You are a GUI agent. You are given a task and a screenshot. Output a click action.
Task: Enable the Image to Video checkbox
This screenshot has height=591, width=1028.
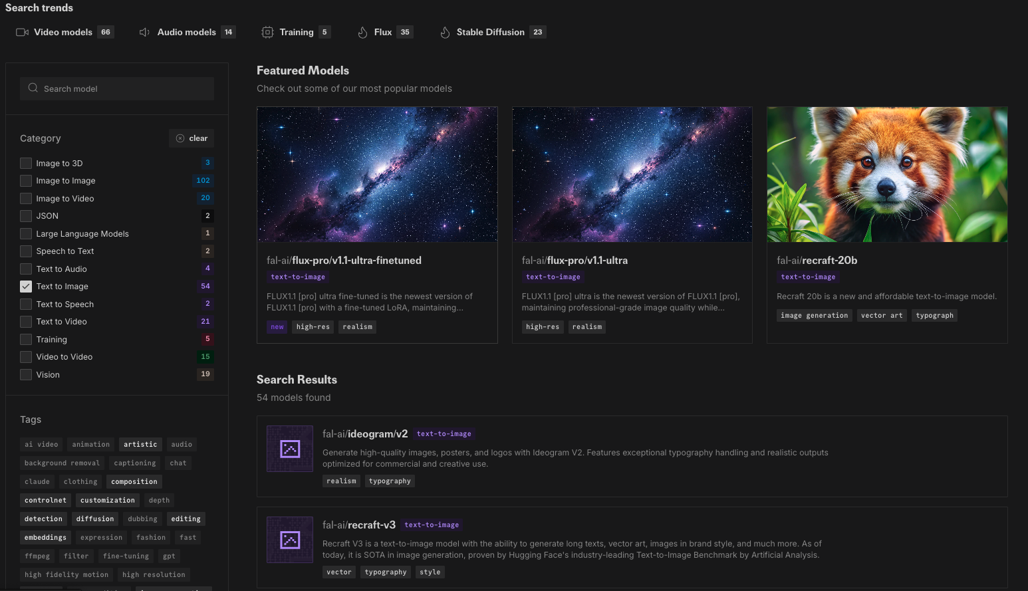click(x=26, y=198)
